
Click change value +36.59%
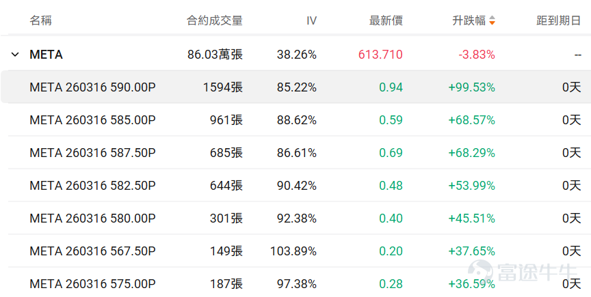(471, 284)
